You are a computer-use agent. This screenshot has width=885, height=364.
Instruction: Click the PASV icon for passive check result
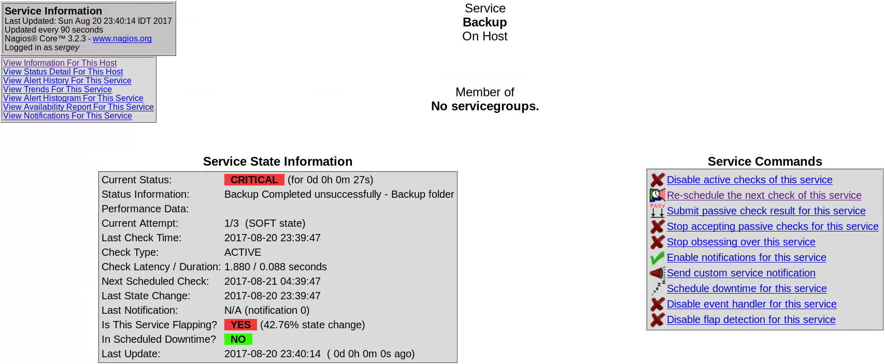tap(658, 211)
